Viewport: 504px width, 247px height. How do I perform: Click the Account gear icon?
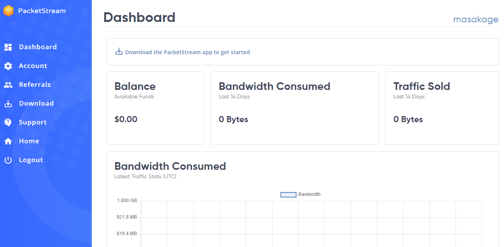8,66
